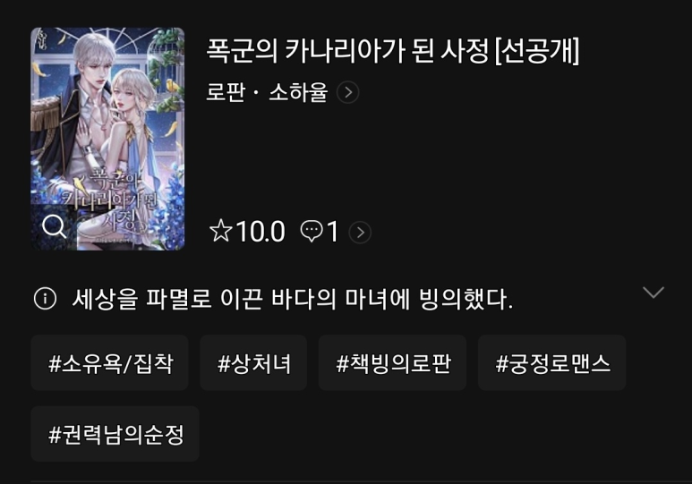Click the info circle icon

[45, 299]
